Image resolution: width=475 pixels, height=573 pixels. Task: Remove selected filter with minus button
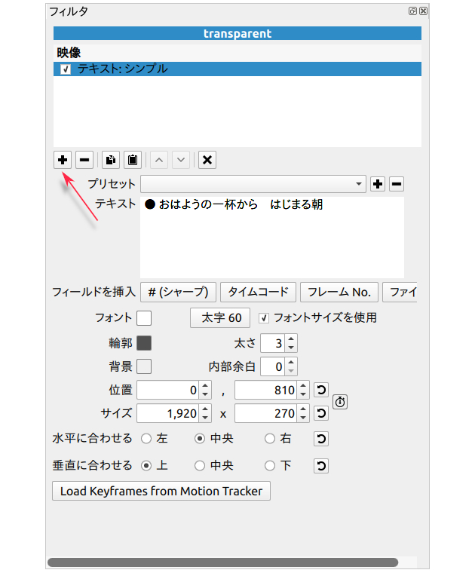point(84,160)
